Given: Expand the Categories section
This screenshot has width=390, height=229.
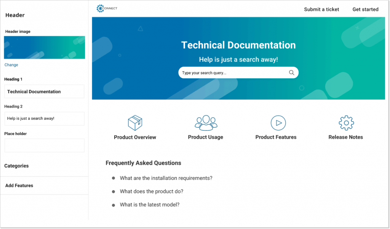Looking at the screenshot, I should 16,166.
